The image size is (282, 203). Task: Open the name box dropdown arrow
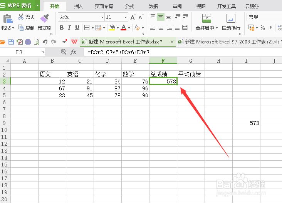coord(43,52)
